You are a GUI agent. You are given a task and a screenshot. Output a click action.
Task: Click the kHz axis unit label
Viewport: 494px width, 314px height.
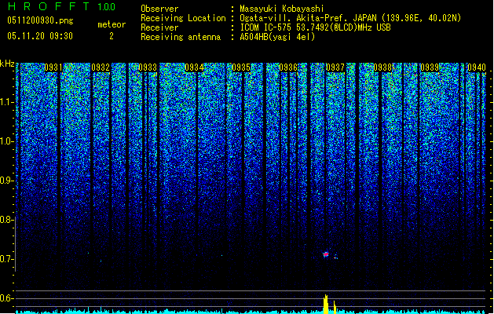pyautogui.click(x=7, y=64)
